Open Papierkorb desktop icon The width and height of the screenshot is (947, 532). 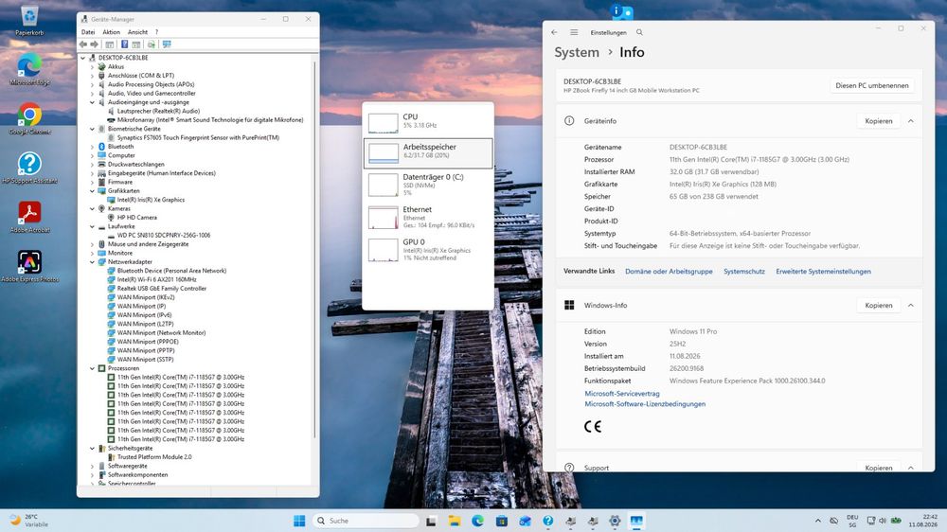(29, 21)
